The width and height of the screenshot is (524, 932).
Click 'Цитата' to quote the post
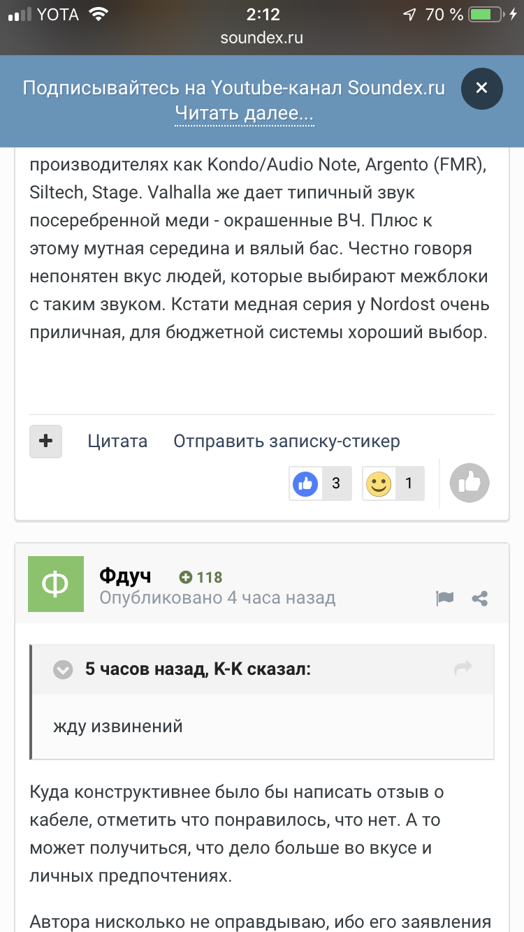point(117,442)
